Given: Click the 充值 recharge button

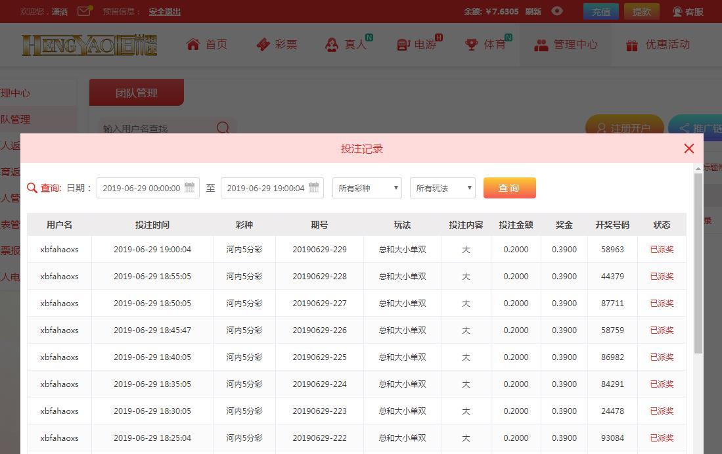Looking at the screenshot, I should [x=601, y=12].
